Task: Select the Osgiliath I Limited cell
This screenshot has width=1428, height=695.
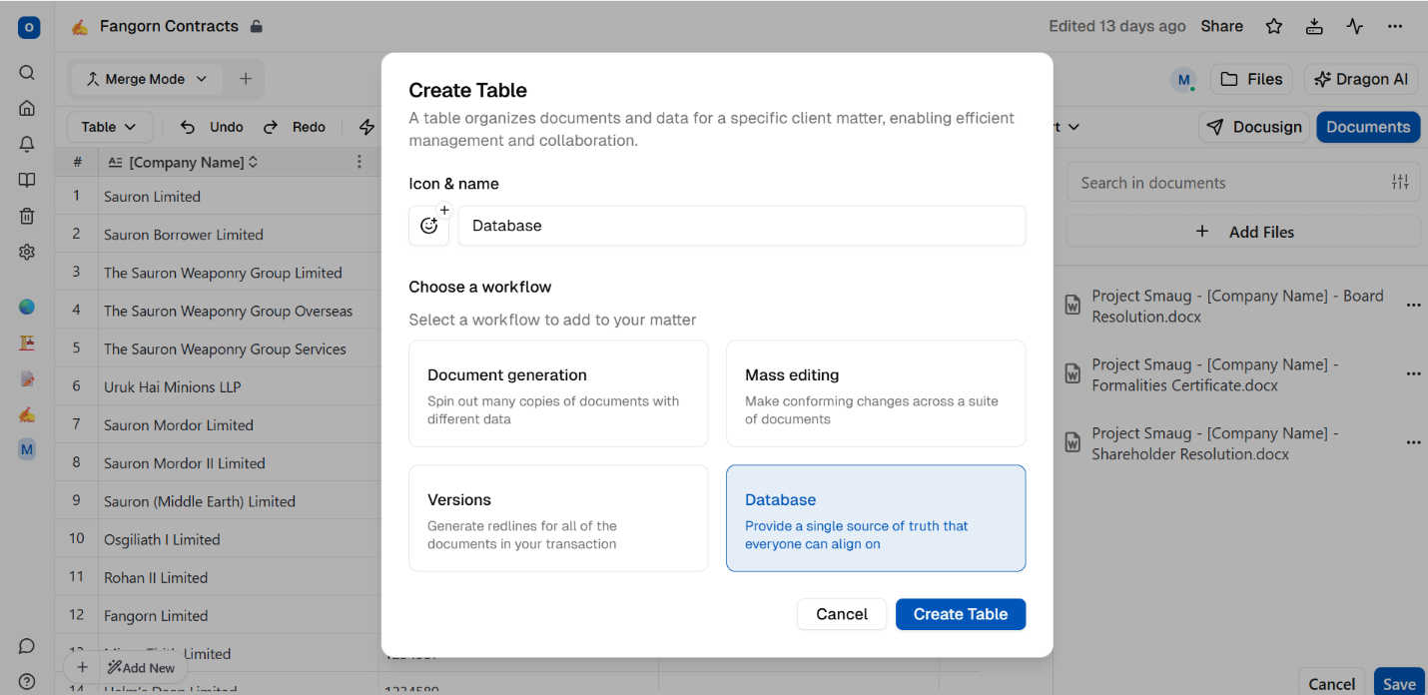Action: coord(239,539)
